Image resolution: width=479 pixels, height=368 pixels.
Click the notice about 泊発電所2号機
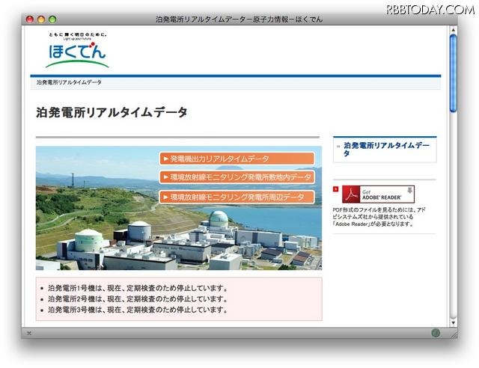pyautogui.click(x=138, y=298)
